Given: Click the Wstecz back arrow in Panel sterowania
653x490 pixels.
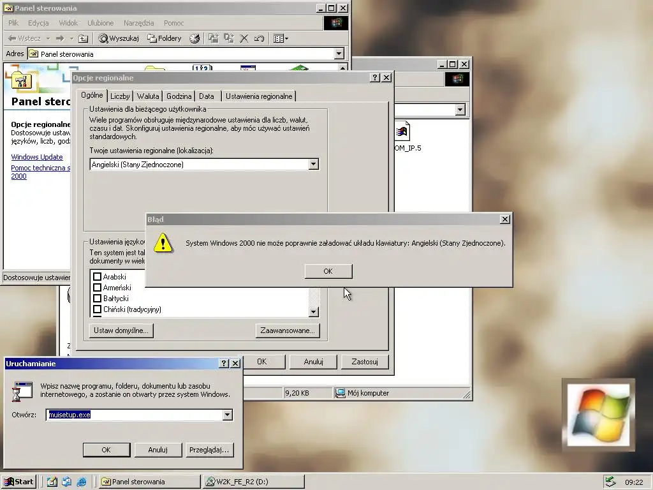Looking at the screenshot, I should (24, 38).
